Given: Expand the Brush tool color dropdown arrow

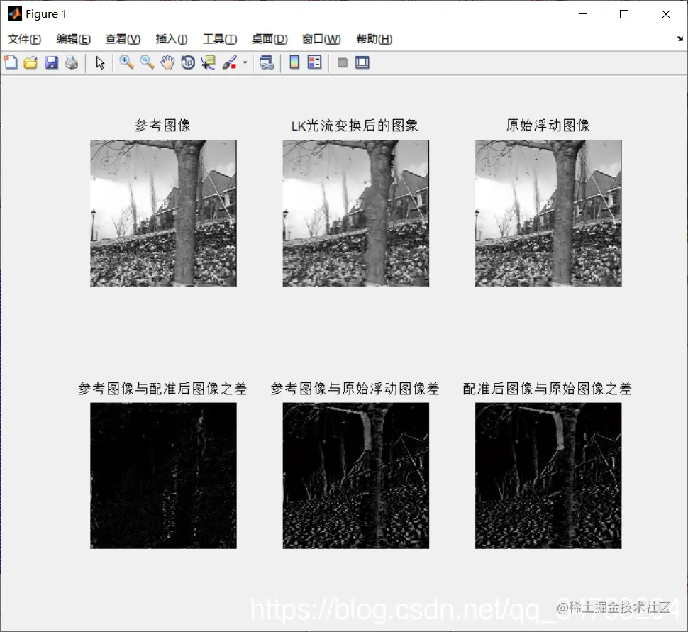Looking at the screenshot, I should click(245, 62).
